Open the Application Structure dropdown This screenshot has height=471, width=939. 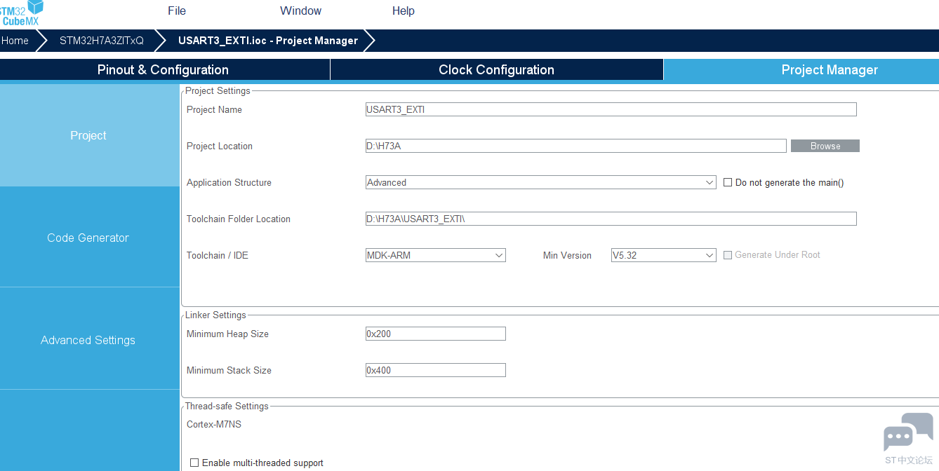540,182
